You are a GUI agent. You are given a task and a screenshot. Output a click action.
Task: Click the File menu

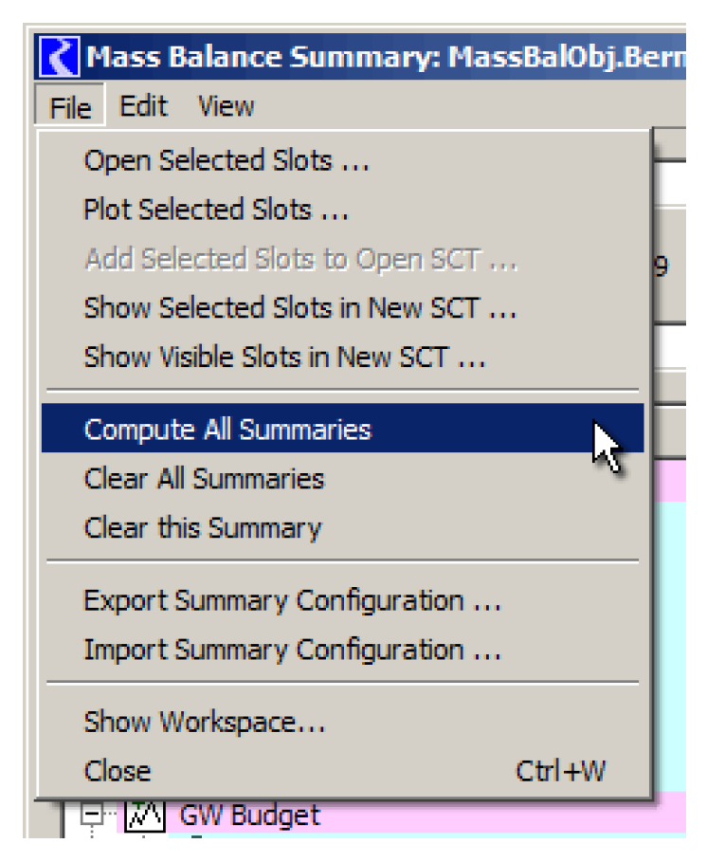70,107
